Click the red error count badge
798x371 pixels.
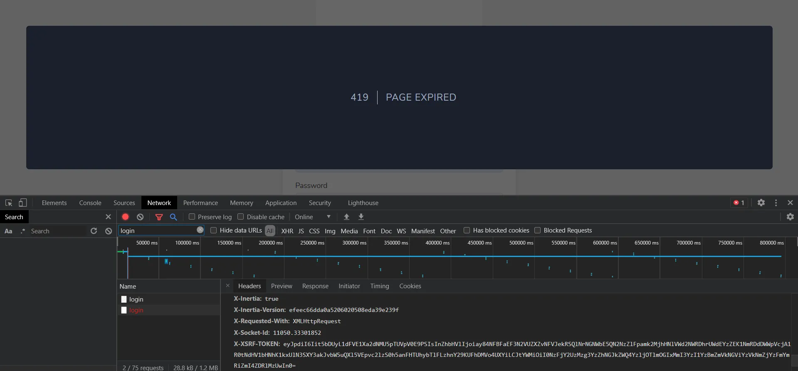click(739, 203)
